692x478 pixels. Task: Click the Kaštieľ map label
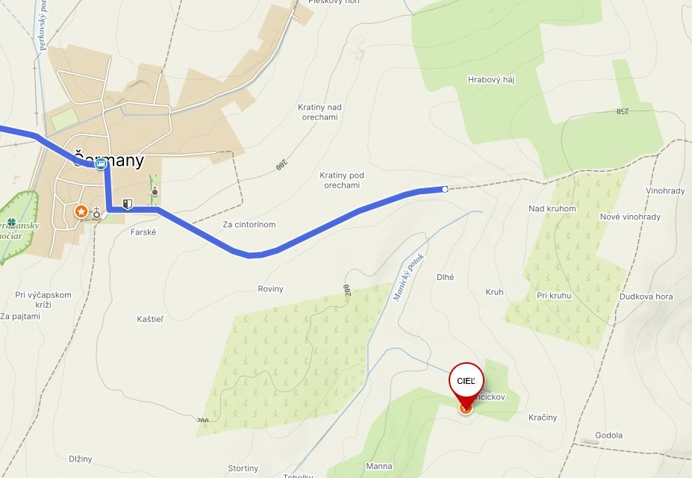click(150, 319)
